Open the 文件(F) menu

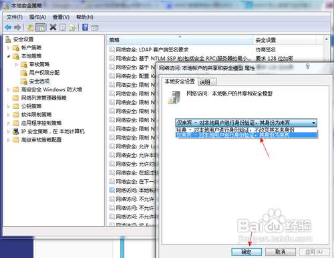click(15, 17)
